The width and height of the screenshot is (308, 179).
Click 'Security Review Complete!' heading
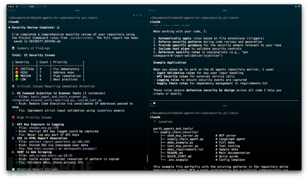33,28
